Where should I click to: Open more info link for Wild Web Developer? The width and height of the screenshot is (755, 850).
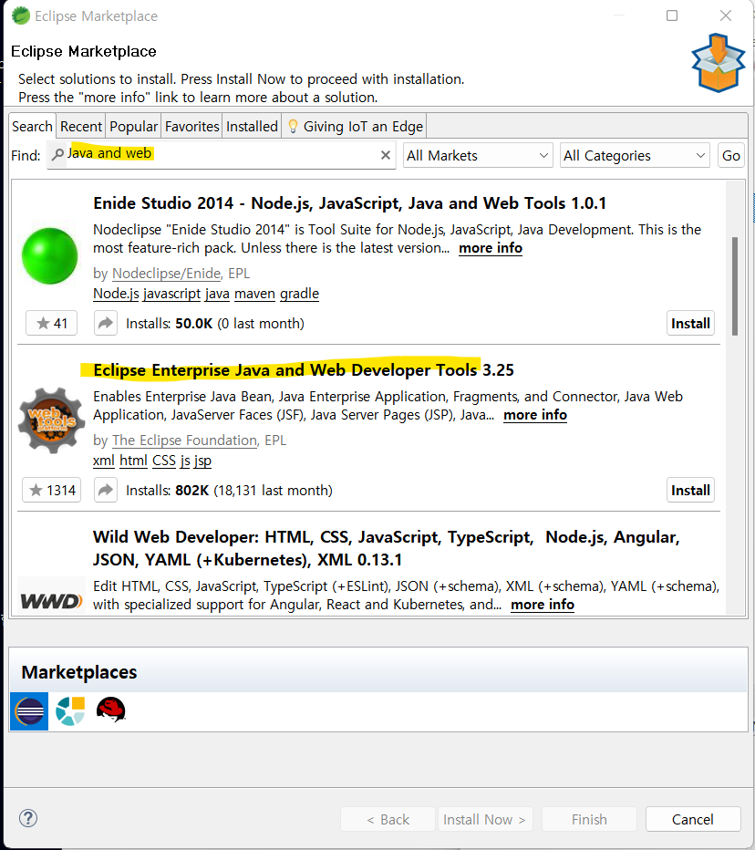543,605
